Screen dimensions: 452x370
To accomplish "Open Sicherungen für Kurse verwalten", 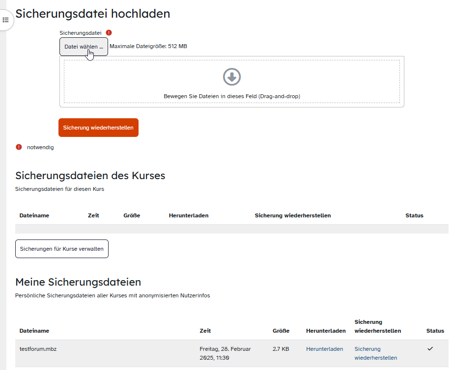I will 62,249.
